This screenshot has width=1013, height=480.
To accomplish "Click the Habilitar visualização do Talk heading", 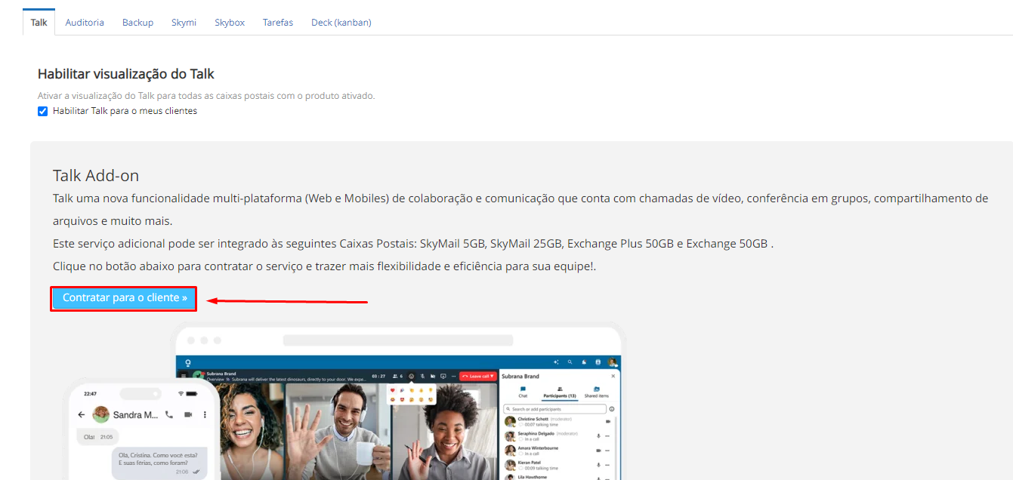I will [126, 74].
